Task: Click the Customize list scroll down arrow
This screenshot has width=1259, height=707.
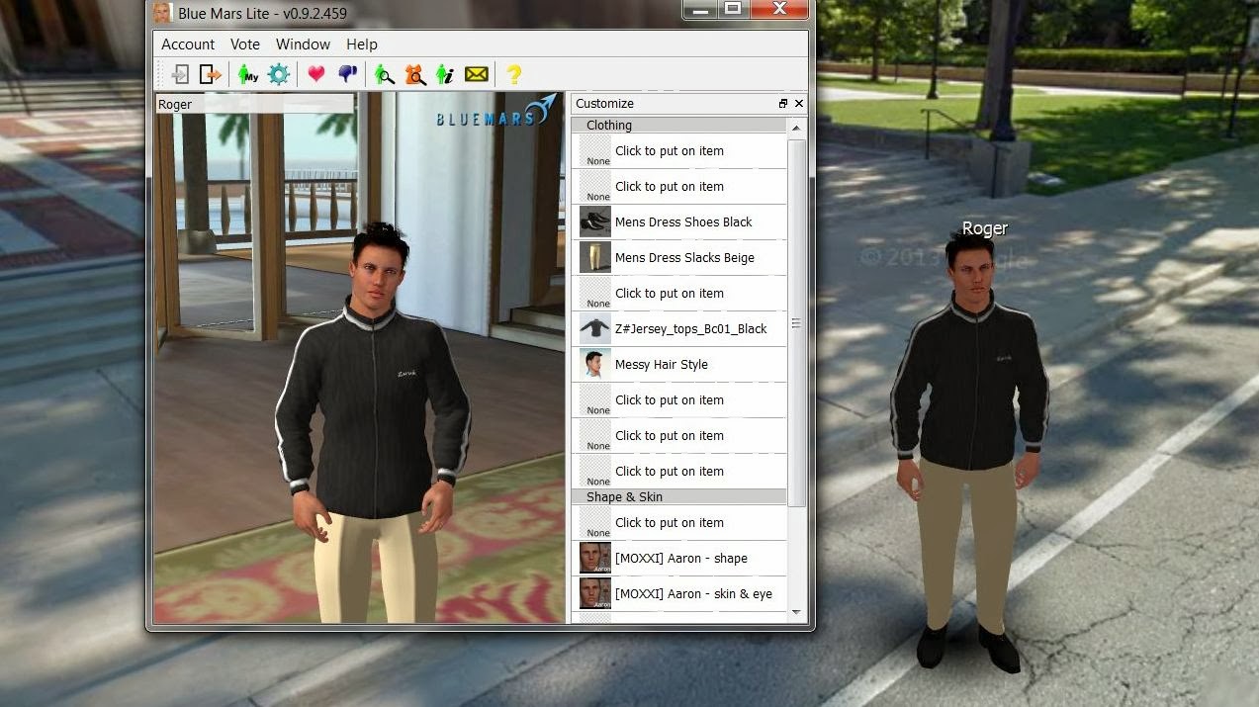Action: [797, 613]
